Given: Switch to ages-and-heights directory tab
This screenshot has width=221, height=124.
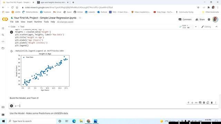Looking at the screenshot, I should 53,2.
